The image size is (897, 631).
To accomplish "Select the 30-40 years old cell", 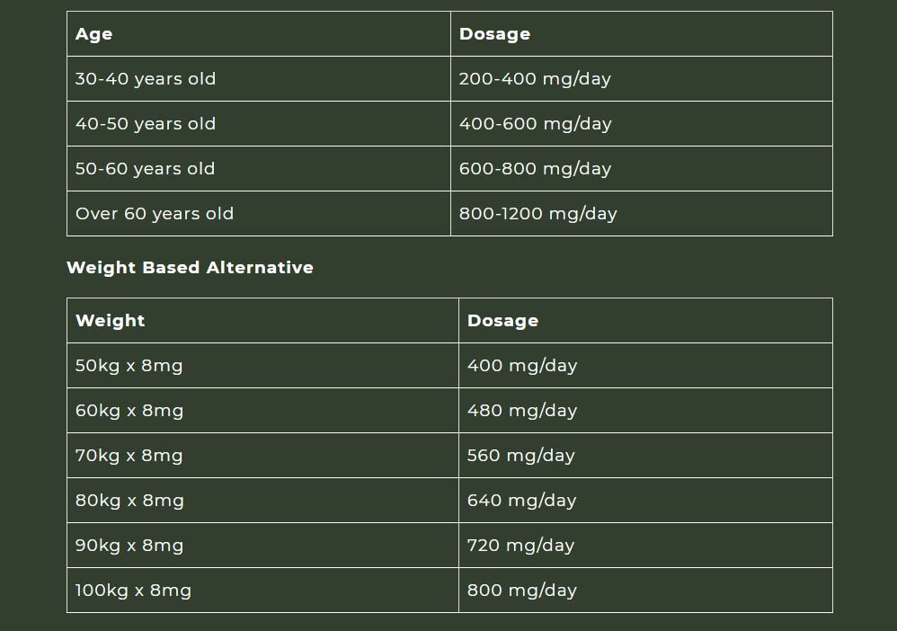I will 259,78.
